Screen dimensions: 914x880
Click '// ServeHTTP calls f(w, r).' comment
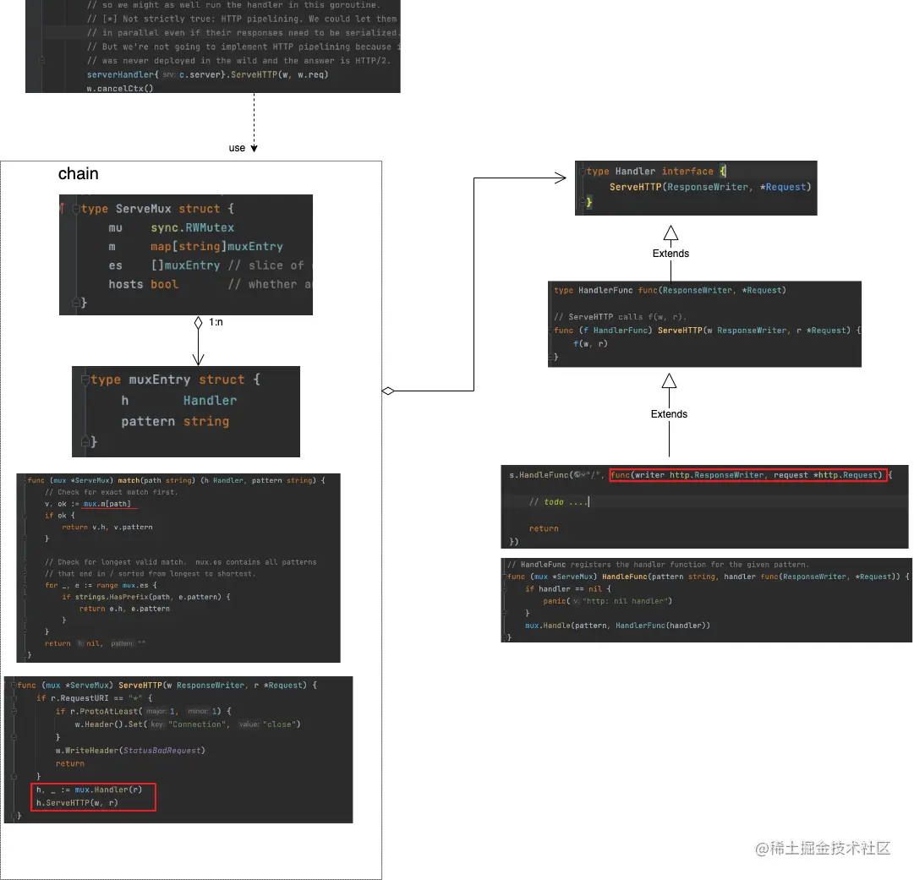[x=620, y=317]
